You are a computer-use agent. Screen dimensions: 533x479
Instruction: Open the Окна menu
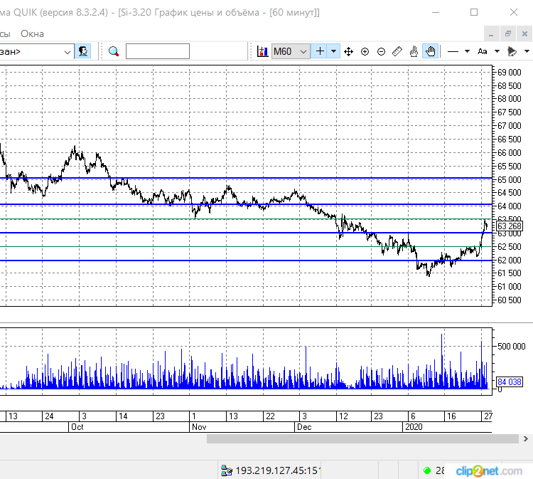click(x=32, y=33)
